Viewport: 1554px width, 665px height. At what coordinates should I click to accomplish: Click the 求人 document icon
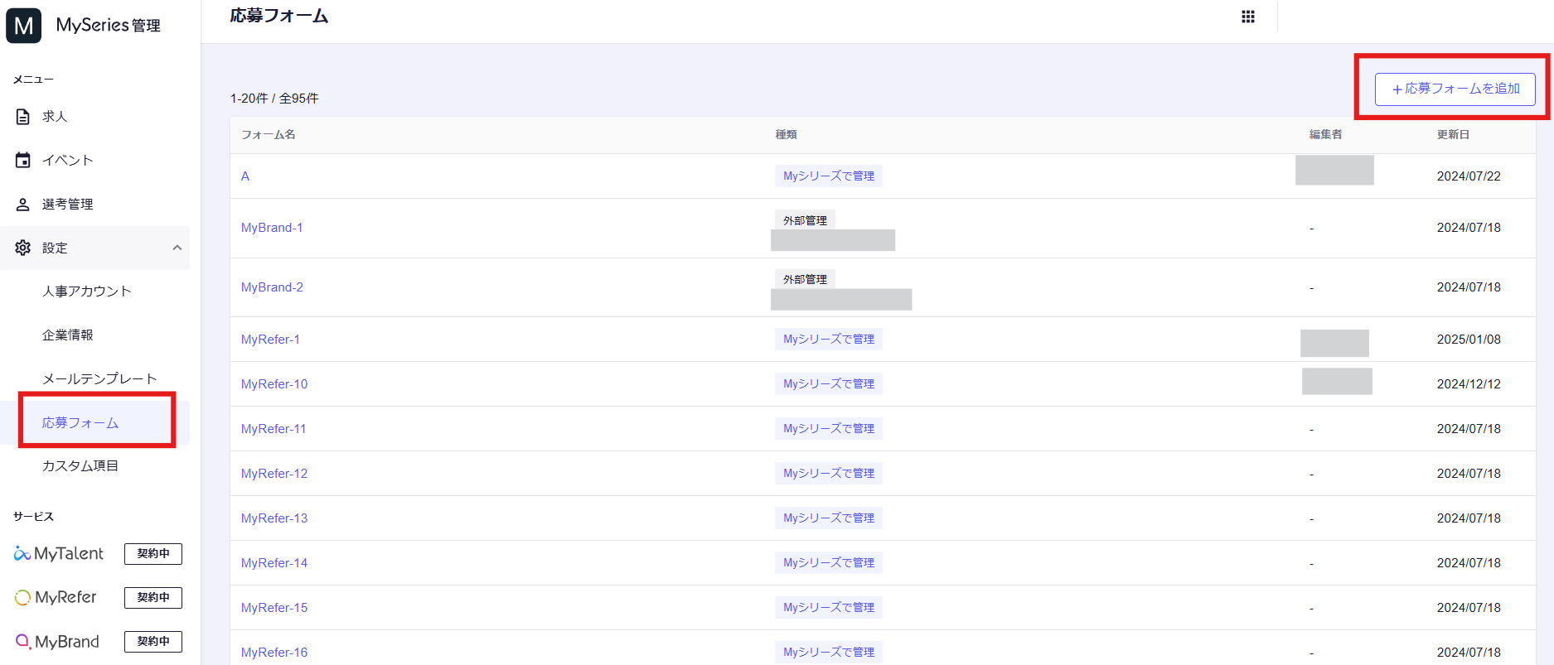pyautogui.click(x=23, y=117)
